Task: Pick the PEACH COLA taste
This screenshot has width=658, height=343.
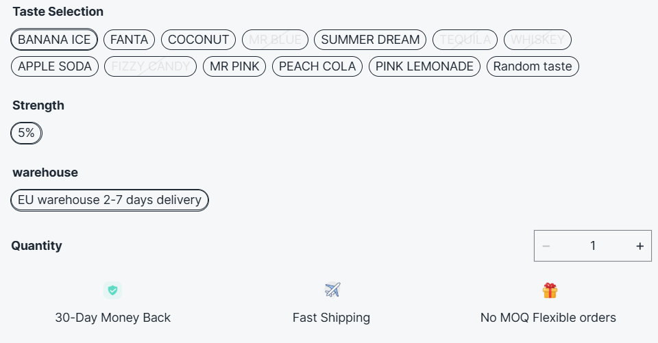Action: pos(317,66)
